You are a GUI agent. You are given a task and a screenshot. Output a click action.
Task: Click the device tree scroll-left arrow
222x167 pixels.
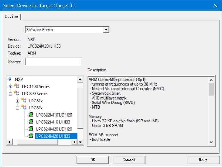[x=9, y=142]
